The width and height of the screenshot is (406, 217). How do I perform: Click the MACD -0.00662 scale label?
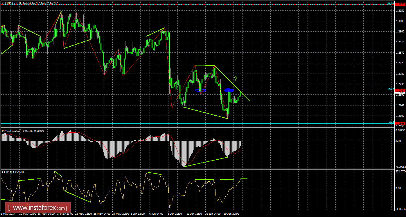click(x=400, y=167)
